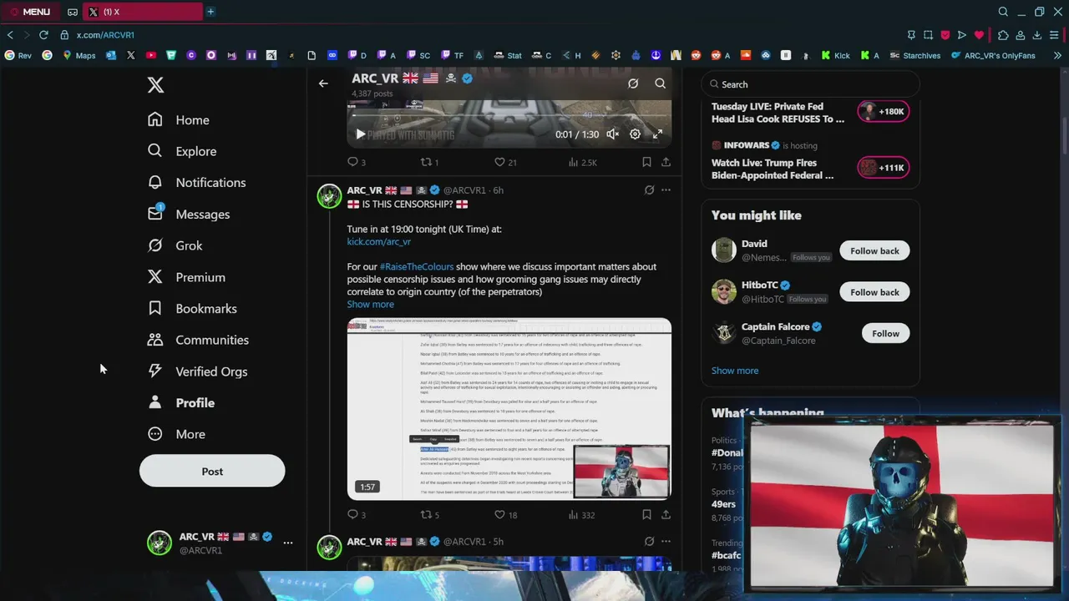Open the browser player icon
This screenshot has height=601, width=1069.
click(x=962, y=35)
